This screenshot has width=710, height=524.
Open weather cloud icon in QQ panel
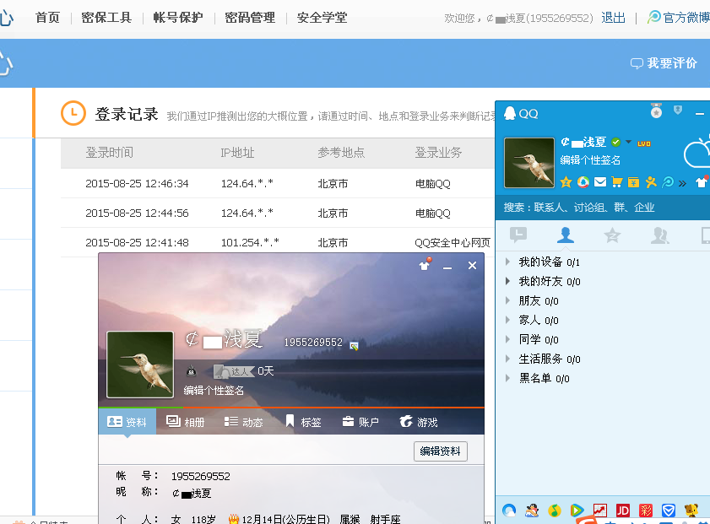[x=696, y=153]
